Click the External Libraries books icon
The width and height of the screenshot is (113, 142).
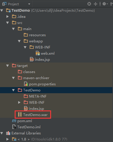click(8, 133)
